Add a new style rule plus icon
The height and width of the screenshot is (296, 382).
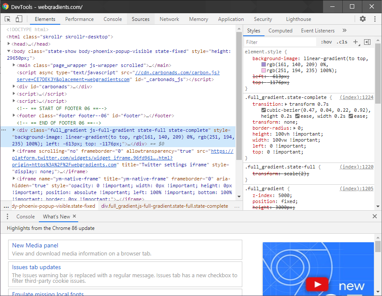(x=356, y=42)
